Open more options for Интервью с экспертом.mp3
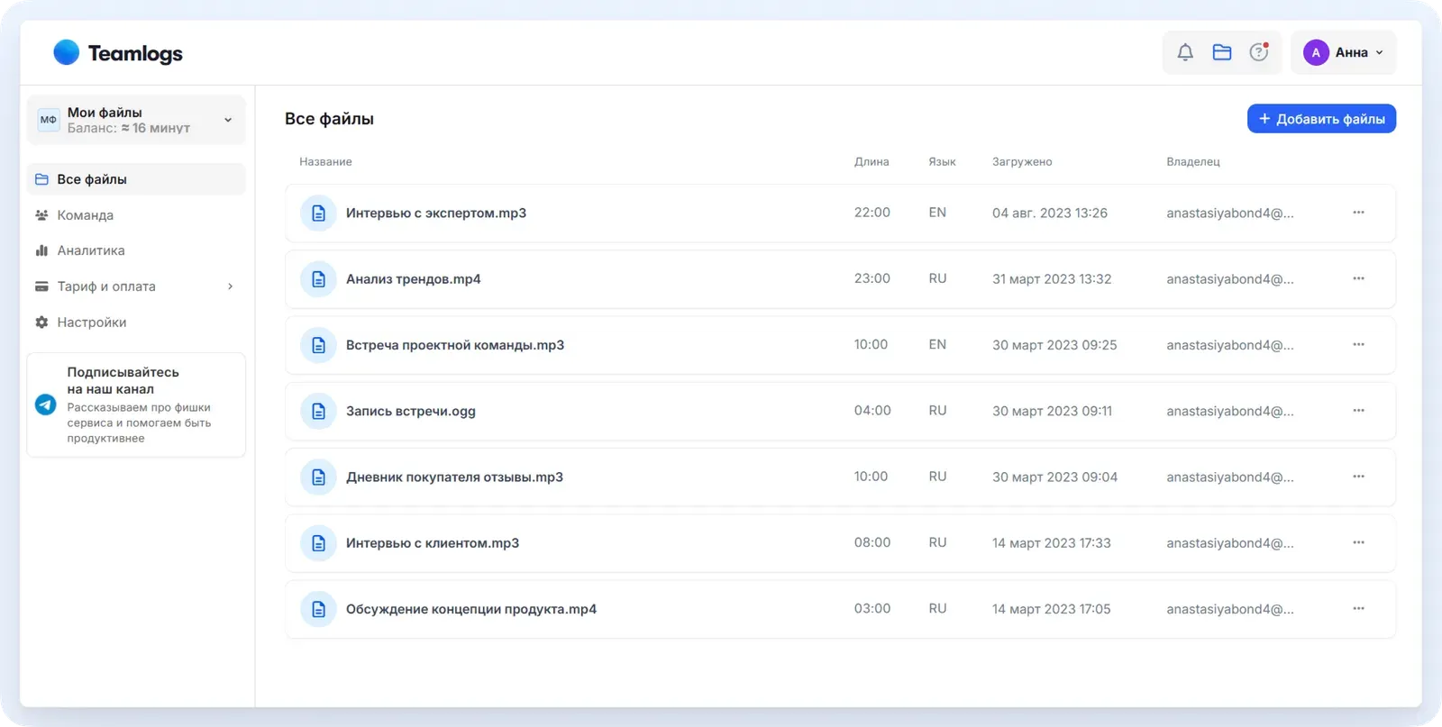1442x727 pixels. pyautogui.click(x=1358, y=213)
